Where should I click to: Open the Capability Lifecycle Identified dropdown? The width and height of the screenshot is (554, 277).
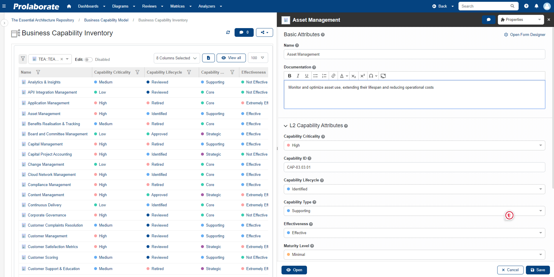click(414, 189)
